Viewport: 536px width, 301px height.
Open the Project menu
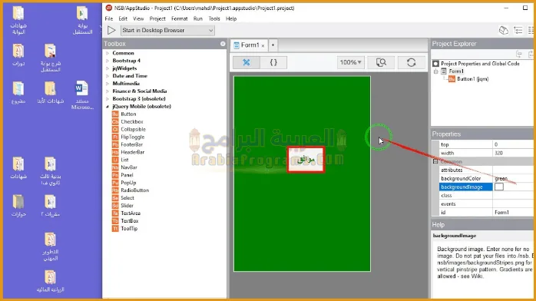pyautogui.click(x=157, y=18)
